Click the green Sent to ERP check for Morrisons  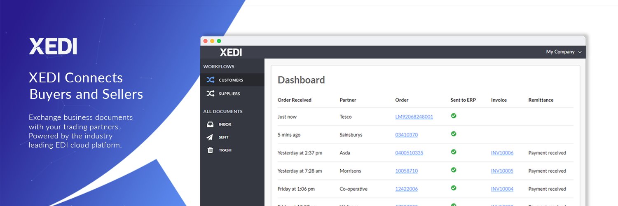[x=454, y=170]
